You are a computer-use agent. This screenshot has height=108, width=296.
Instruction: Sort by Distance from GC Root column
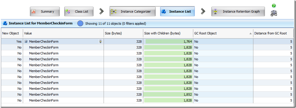[273, 33]
